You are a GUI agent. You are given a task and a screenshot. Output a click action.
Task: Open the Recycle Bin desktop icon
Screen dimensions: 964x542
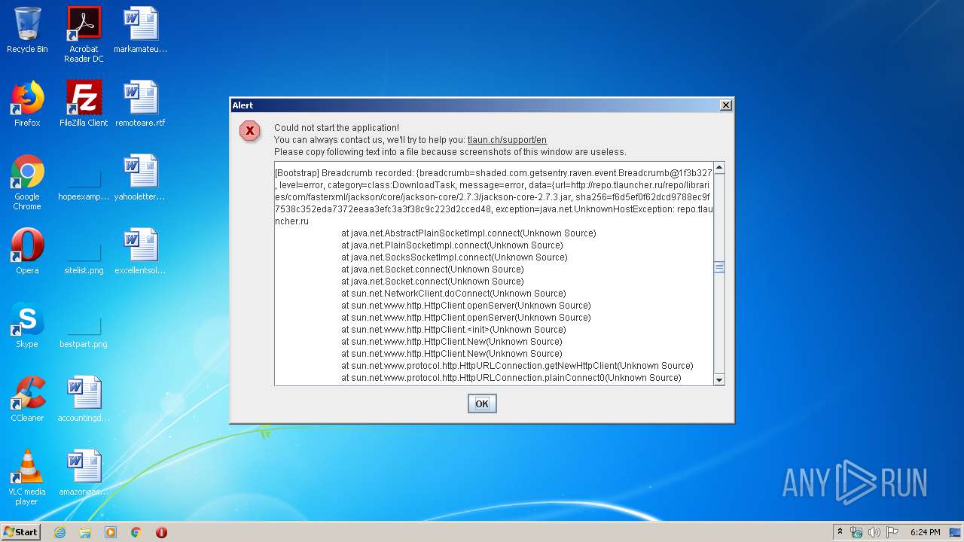(x=27, y=31)
